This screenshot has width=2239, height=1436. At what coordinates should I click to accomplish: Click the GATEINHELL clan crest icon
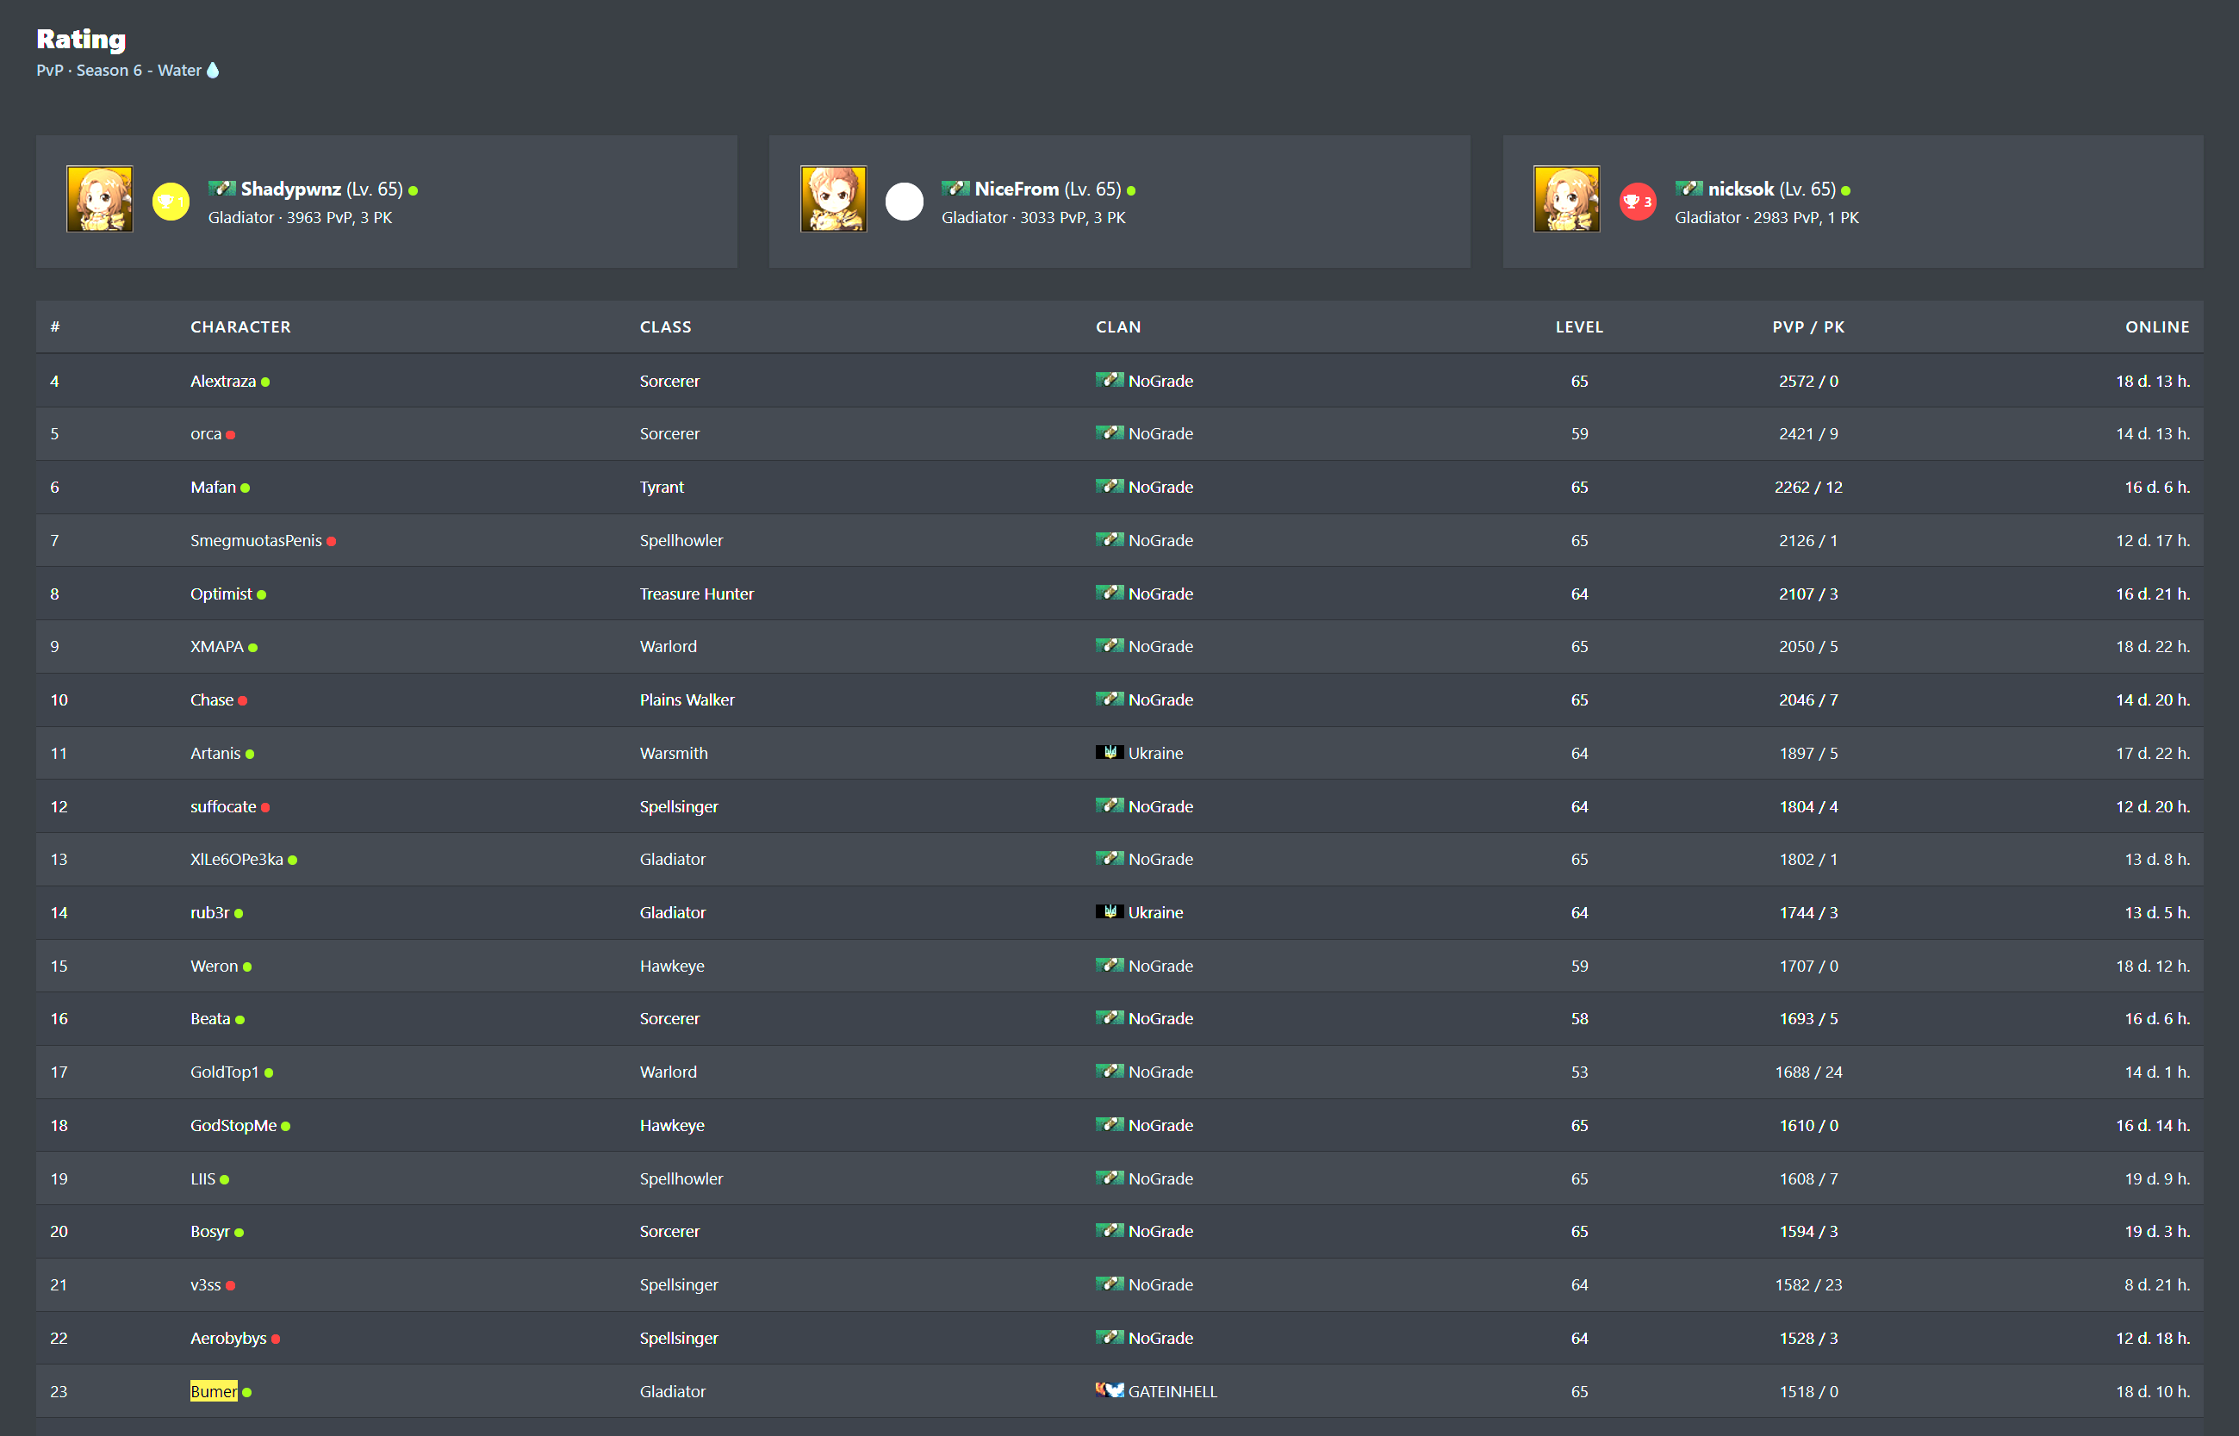(1109, 1390)
